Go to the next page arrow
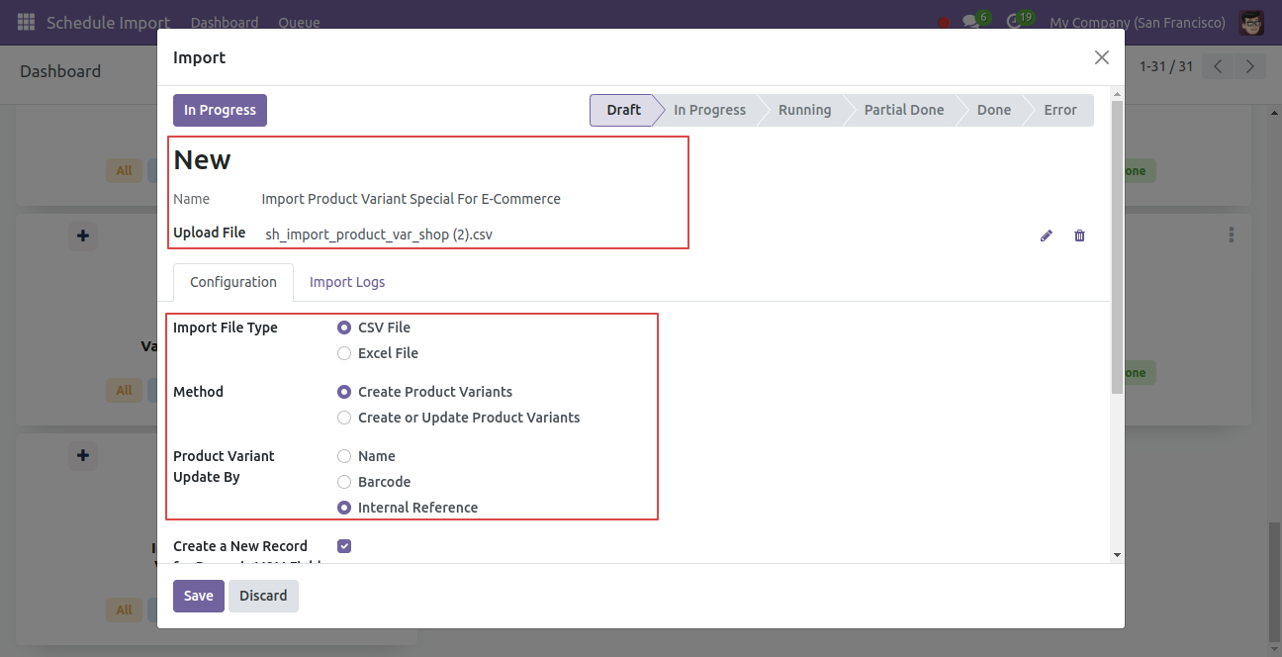 (x=1250, y=66)
